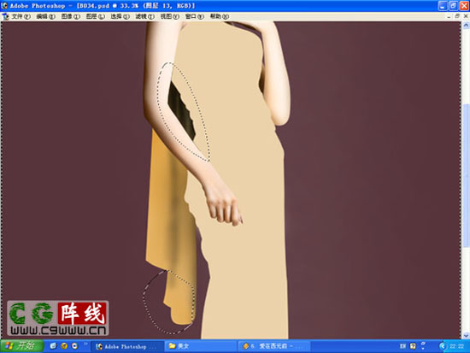Click the vertical scrollbar's up arrow
Image resolution: width=470 pixels, height=353 pixels.
coord(466,26)
